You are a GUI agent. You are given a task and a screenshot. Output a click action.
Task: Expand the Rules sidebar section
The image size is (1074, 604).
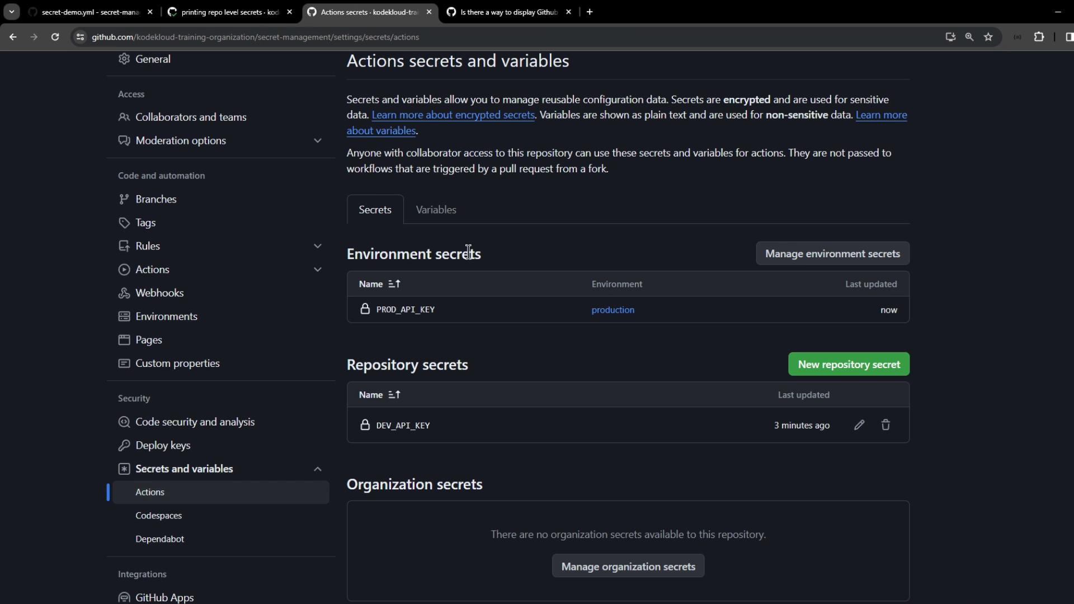317,246
